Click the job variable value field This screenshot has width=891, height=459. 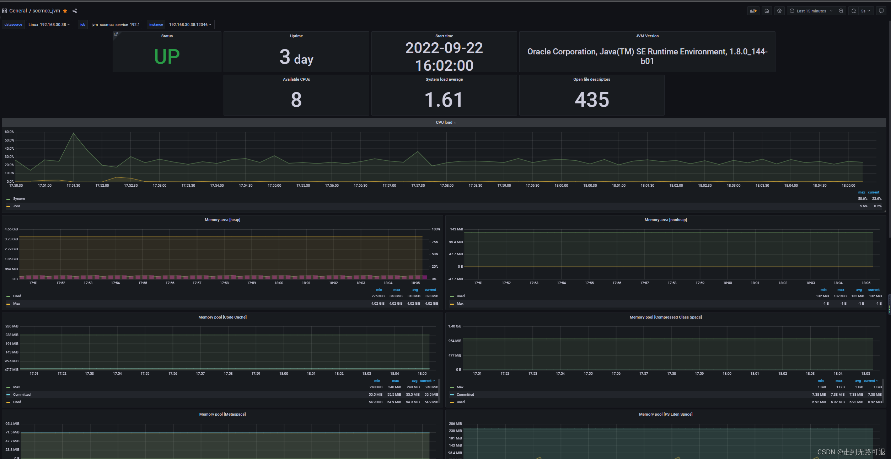(x=116, y=25)
